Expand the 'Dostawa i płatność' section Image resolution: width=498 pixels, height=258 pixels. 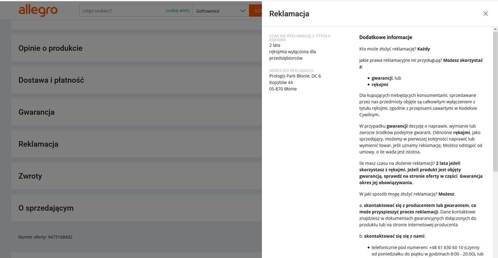point(51,80)
